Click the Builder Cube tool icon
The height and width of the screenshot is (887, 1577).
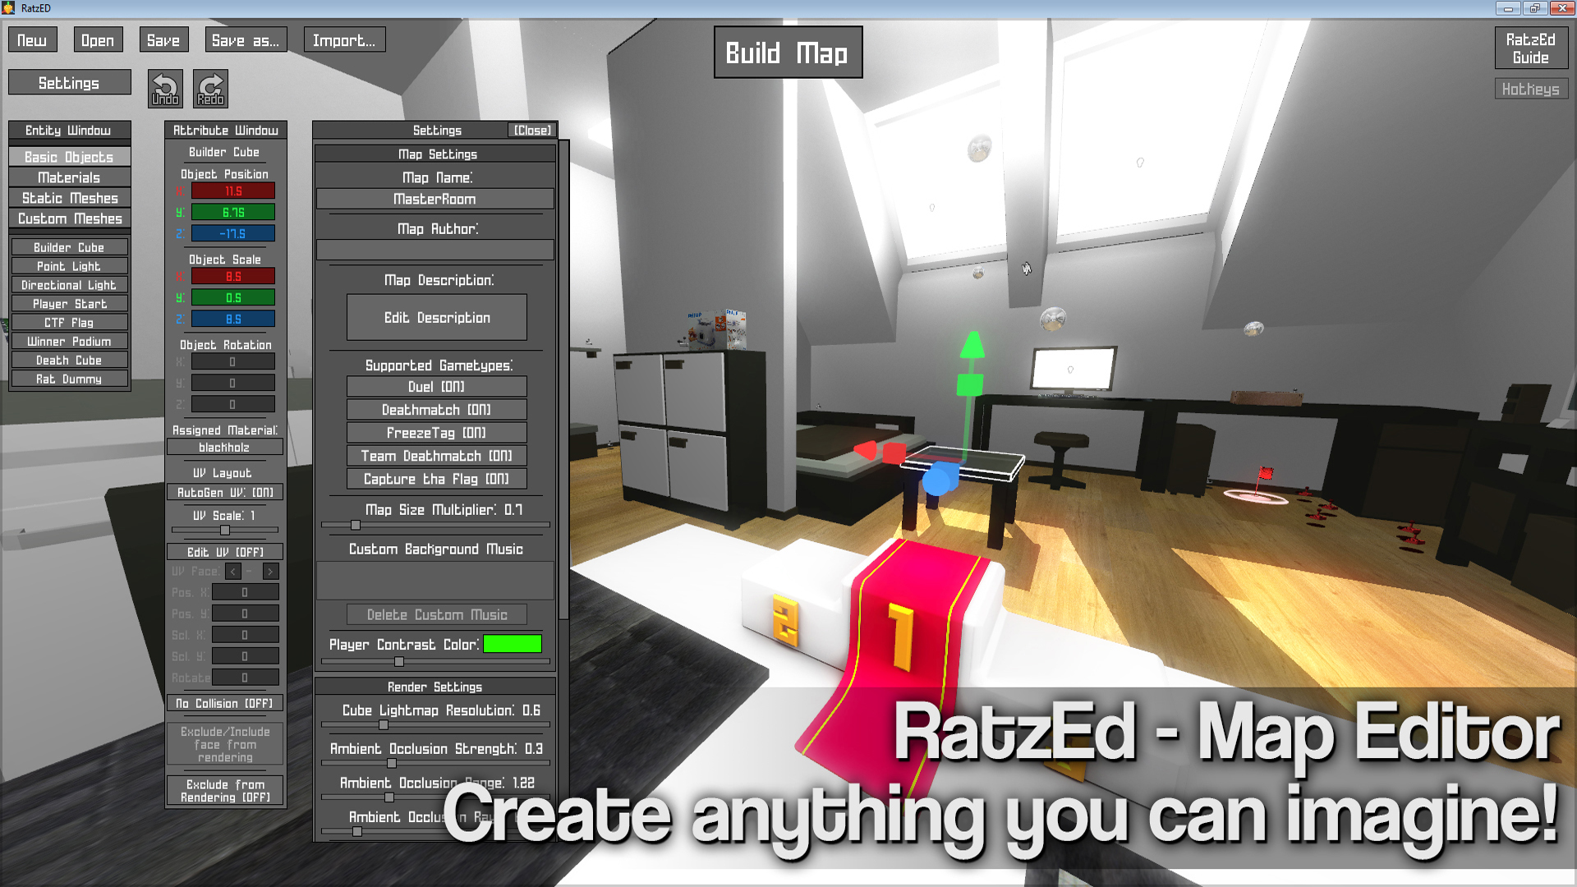pyautogui.click(x=68, y=246)
